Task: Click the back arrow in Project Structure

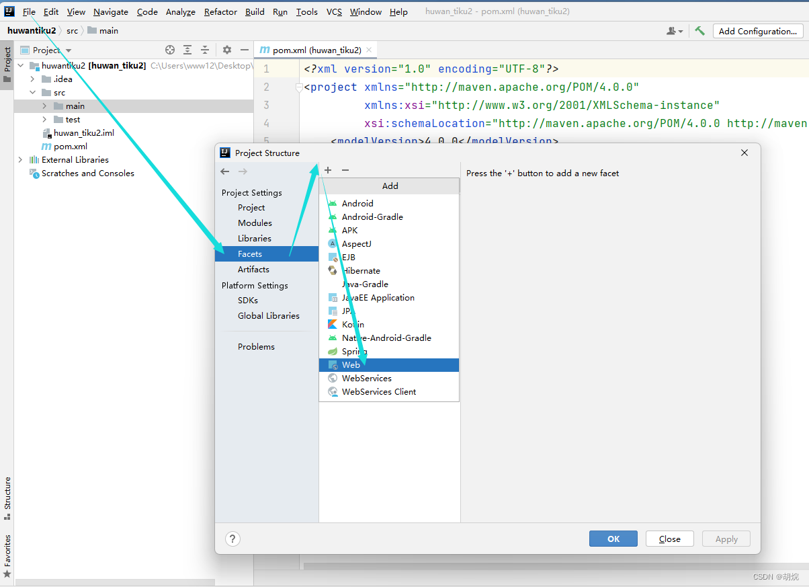Action: coord(225,171)
